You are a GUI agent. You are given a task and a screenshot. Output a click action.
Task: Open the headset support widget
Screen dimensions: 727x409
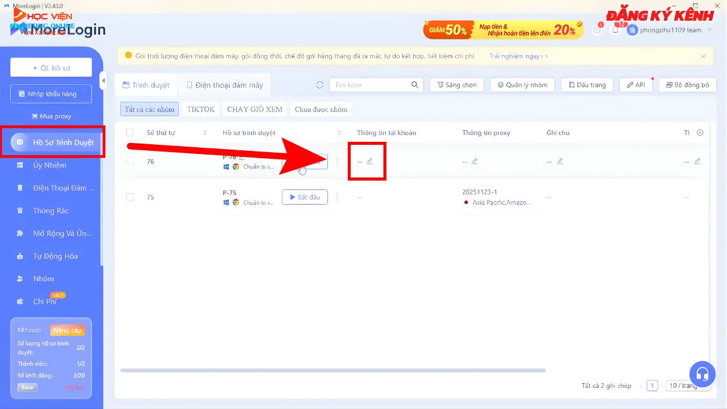(x=702, y=374)
